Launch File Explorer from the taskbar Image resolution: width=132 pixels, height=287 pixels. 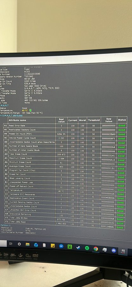tap(28, 244)
